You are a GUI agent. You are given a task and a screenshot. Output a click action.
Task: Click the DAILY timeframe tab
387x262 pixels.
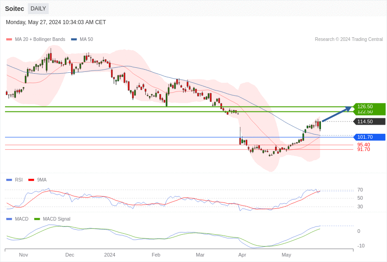38,9
